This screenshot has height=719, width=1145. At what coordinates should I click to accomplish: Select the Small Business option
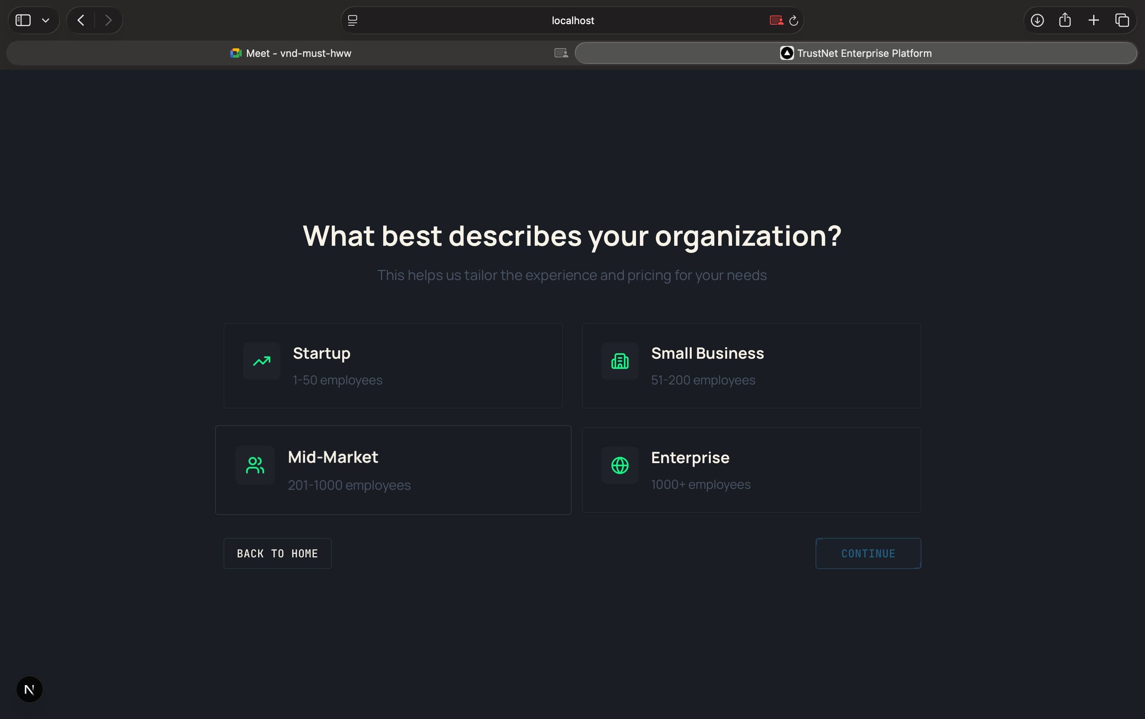tap(751, 366)
